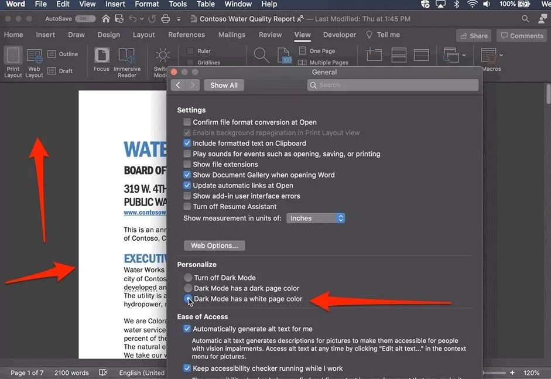Go back in preferences dialog

click(178, 85)
